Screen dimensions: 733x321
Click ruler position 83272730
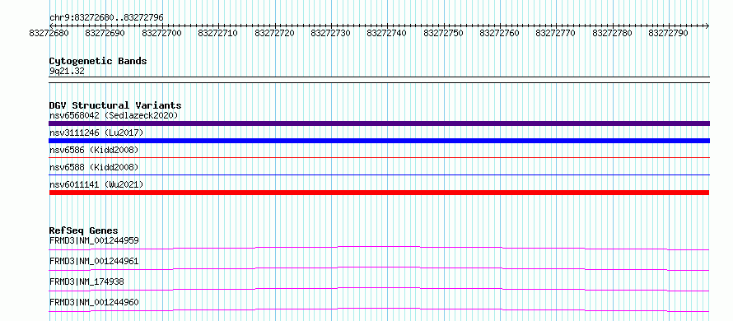tap(330, 33)
